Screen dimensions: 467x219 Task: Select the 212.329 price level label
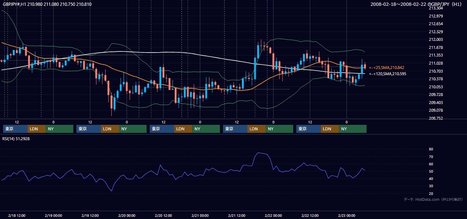[436, 32]
